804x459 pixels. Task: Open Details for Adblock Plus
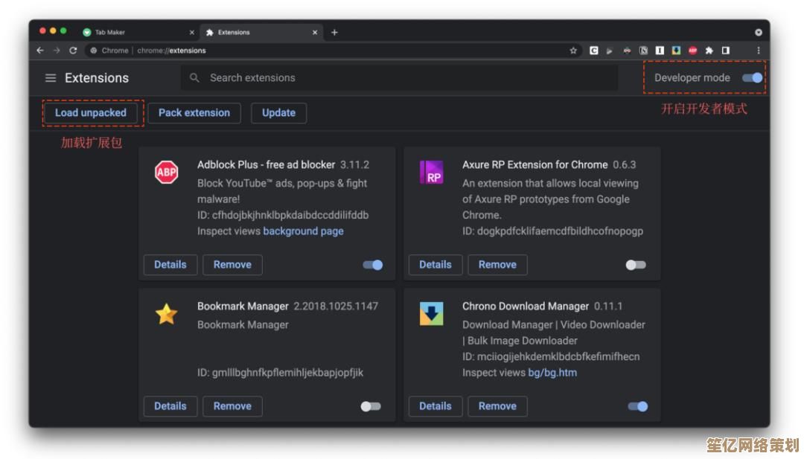click(x=170, y=265)
